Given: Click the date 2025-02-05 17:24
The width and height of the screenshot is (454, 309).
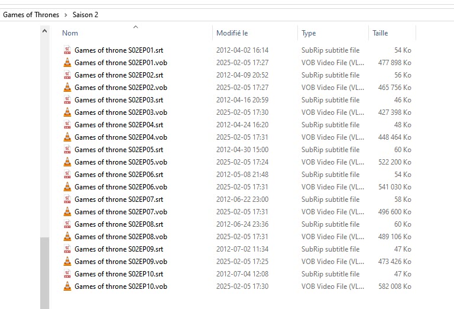Looking at the screenshot, I should point(242,162).
